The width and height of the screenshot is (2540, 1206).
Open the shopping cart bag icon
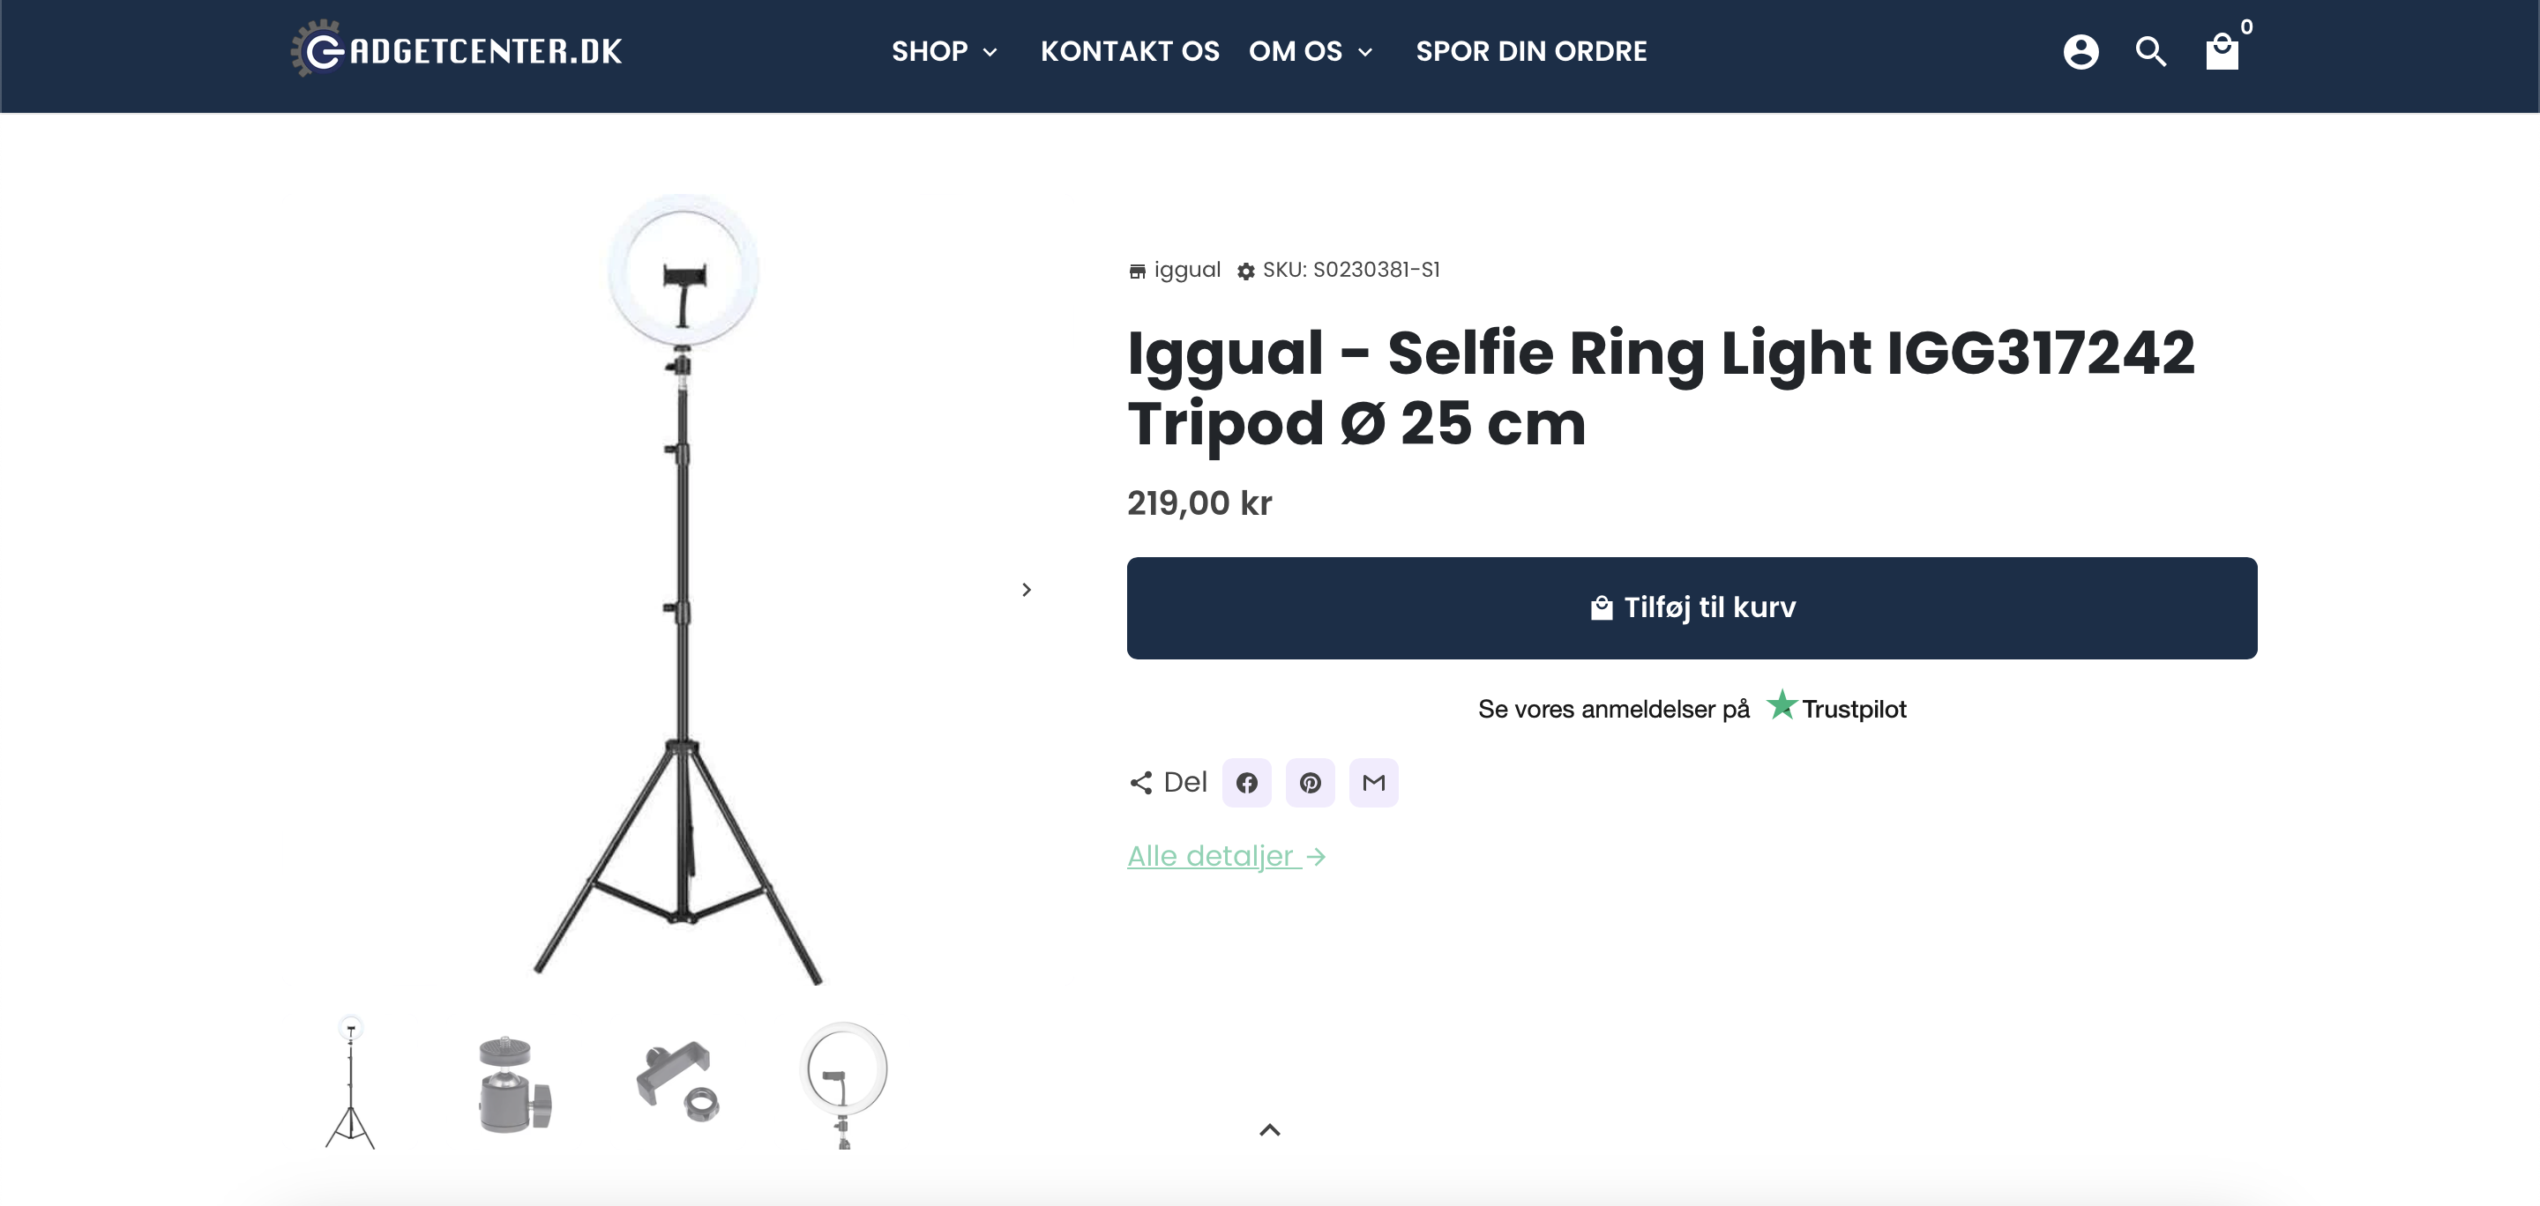click(x=2222, y=51)
